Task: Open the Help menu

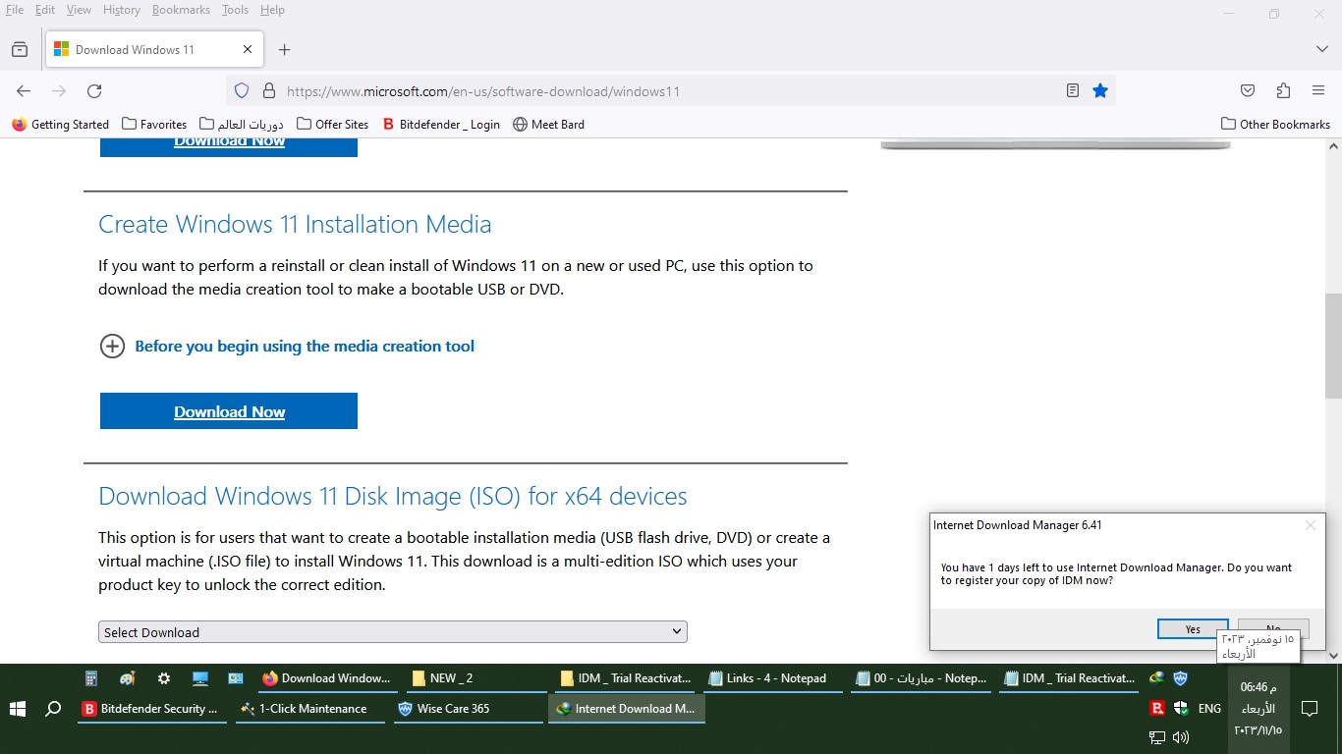Action: pos(272,10)
